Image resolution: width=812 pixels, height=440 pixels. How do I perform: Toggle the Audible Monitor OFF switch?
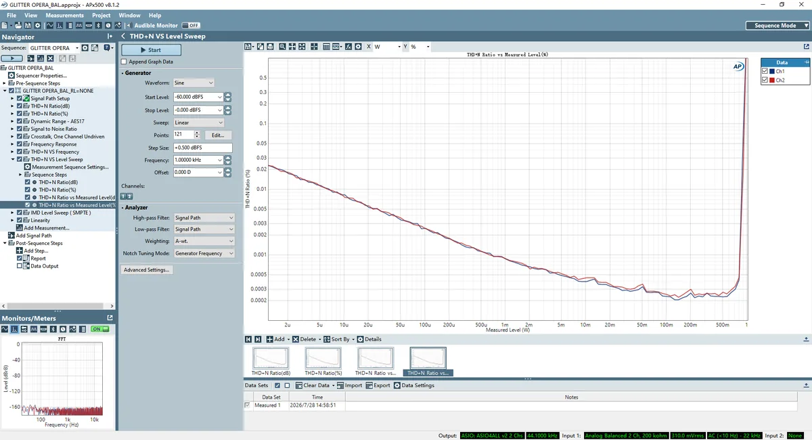pos(190,25)
